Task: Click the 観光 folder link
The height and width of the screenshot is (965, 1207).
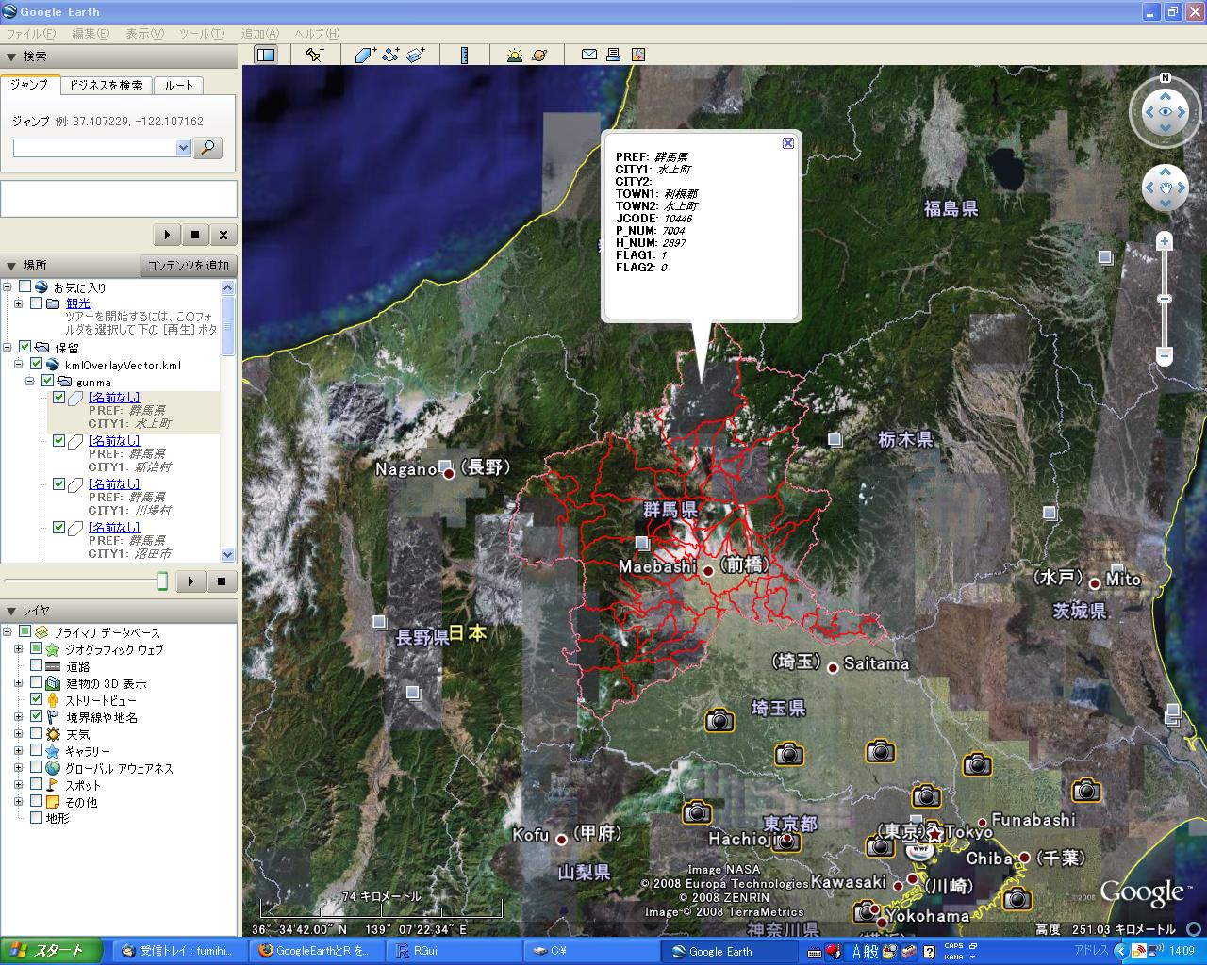Action: coord(78,303)
